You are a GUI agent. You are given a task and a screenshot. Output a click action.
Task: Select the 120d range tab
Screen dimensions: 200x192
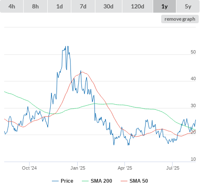(x=138, y=6)
